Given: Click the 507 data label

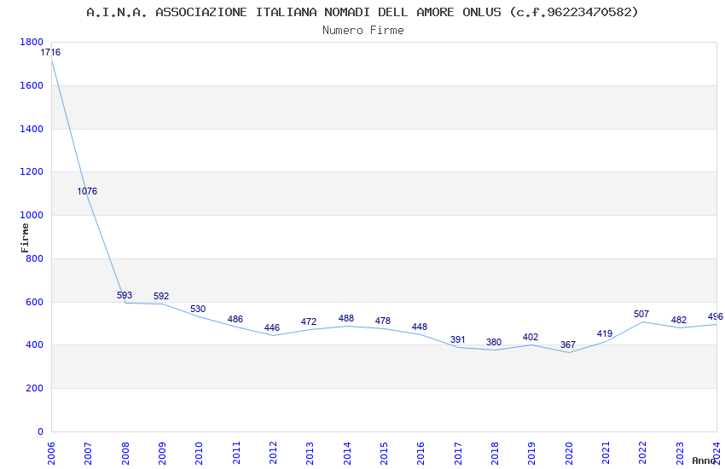Looking at the screenshot, I should click(641, 315).
